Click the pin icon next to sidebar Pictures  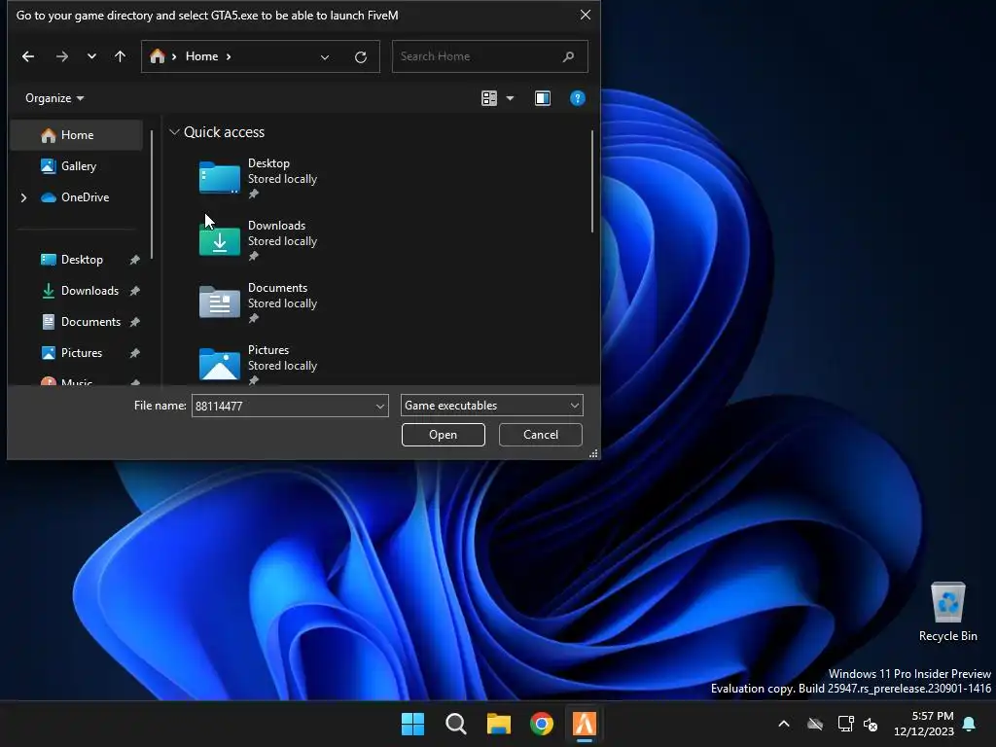pos(134,353)
